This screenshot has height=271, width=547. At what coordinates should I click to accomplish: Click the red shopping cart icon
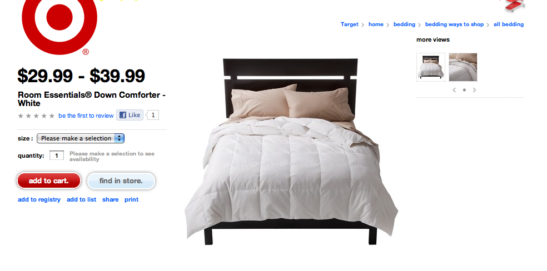click(x=513, y=6)
